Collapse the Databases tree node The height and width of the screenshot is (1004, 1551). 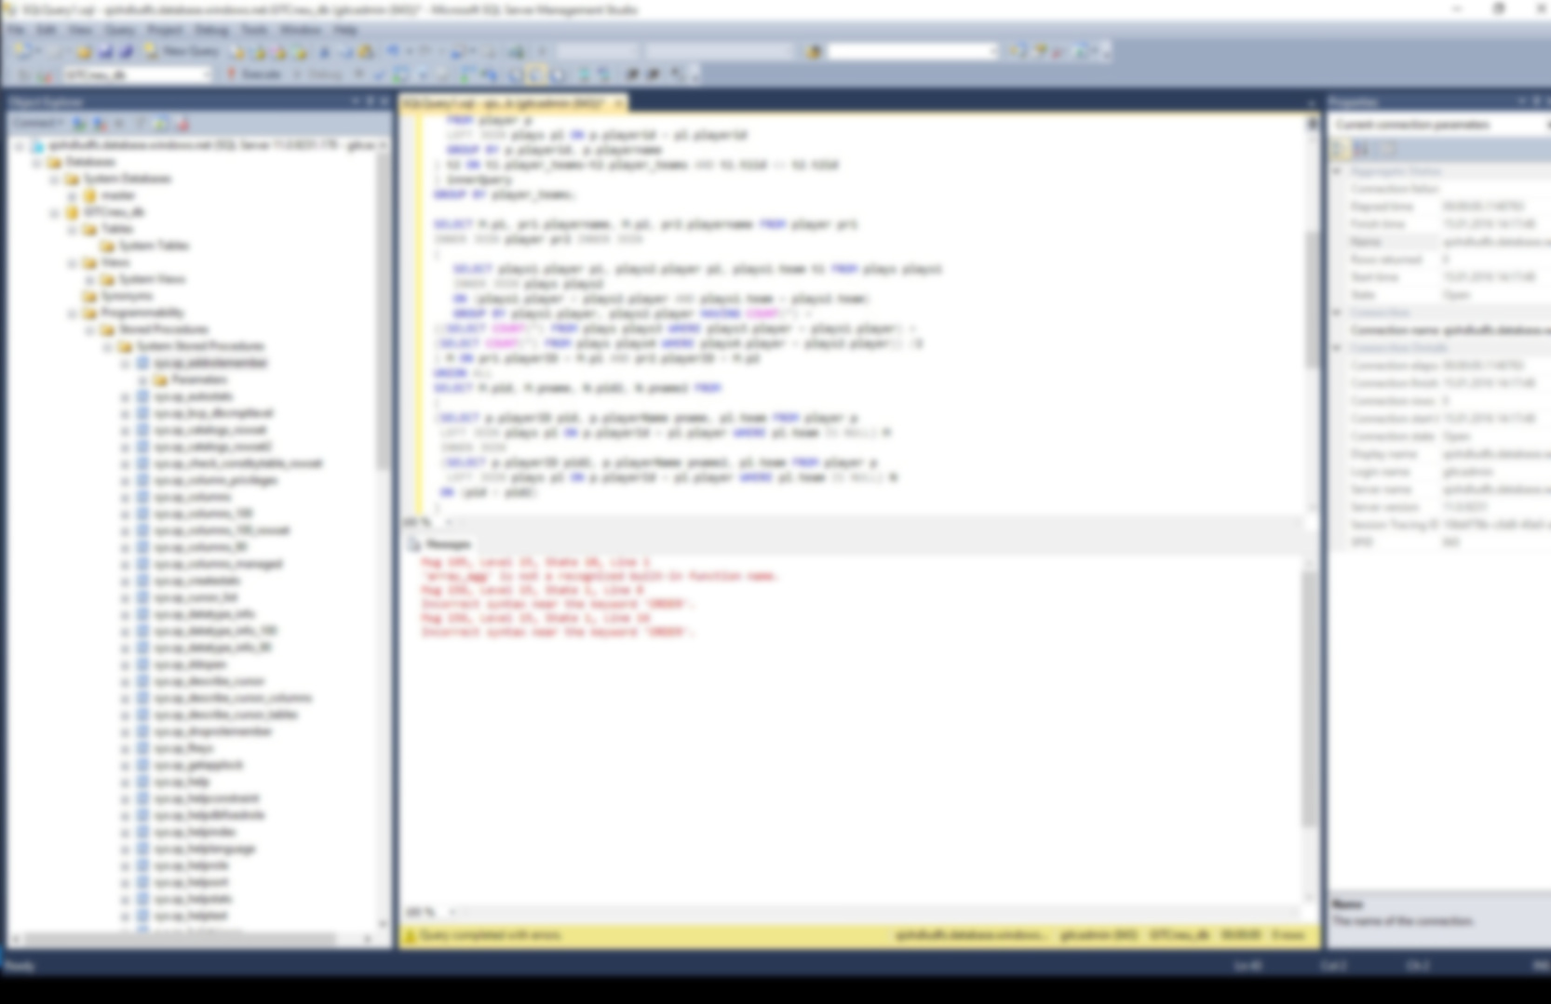tap(36, 162)
